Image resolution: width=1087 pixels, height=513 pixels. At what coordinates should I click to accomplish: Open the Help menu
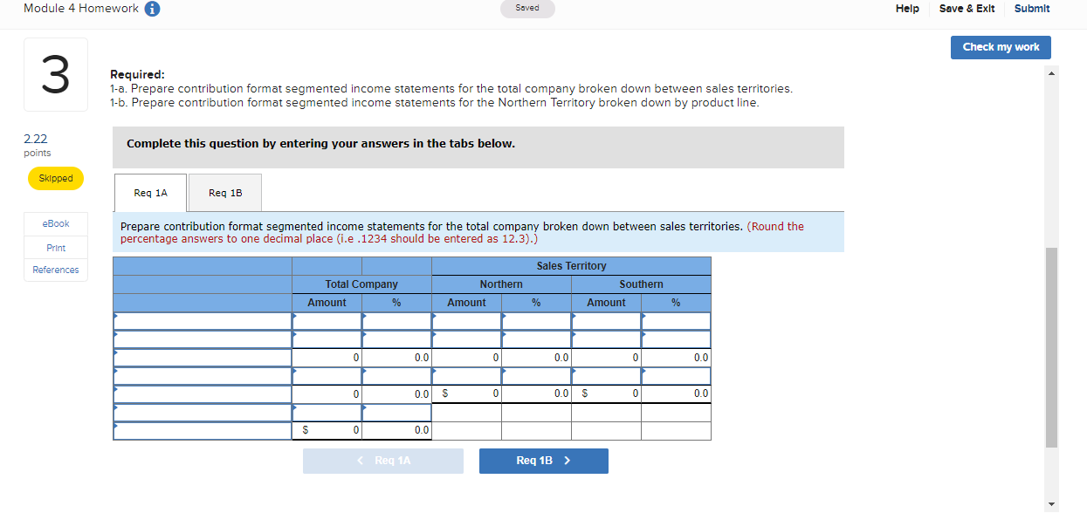907,8
